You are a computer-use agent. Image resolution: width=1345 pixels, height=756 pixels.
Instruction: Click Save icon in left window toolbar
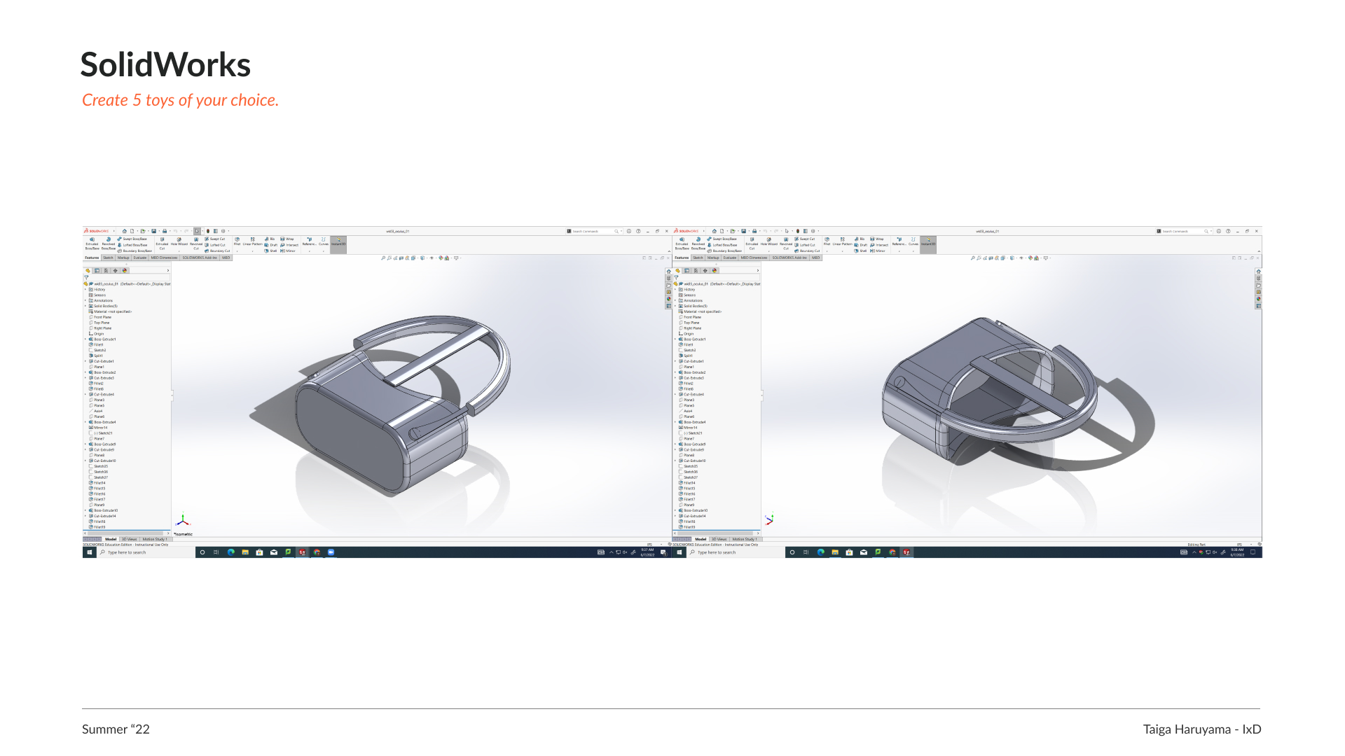[x=154, y=231]
